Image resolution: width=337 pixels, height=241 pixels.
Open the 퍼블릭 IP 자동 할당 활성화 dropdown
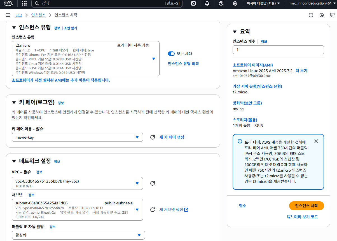78,235
